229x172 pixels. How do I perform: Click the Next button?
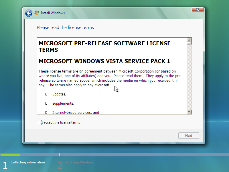tap(189, 135)
